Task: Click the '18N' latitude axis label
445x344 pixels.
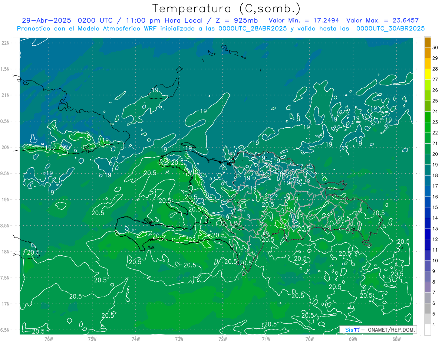Action: 6,252
